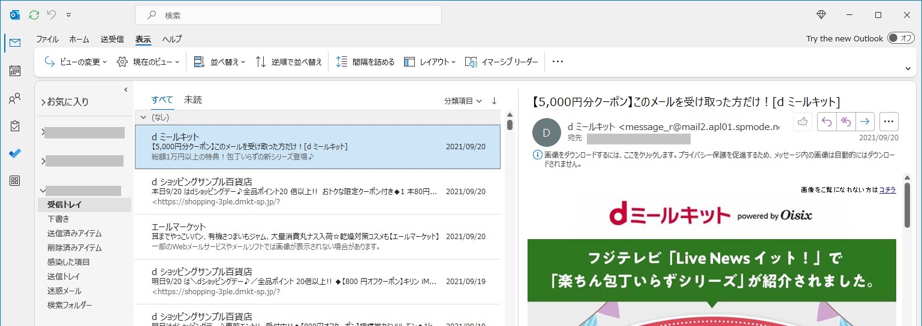
Task: Click the 検索 search box
Action: click(288, 15)
